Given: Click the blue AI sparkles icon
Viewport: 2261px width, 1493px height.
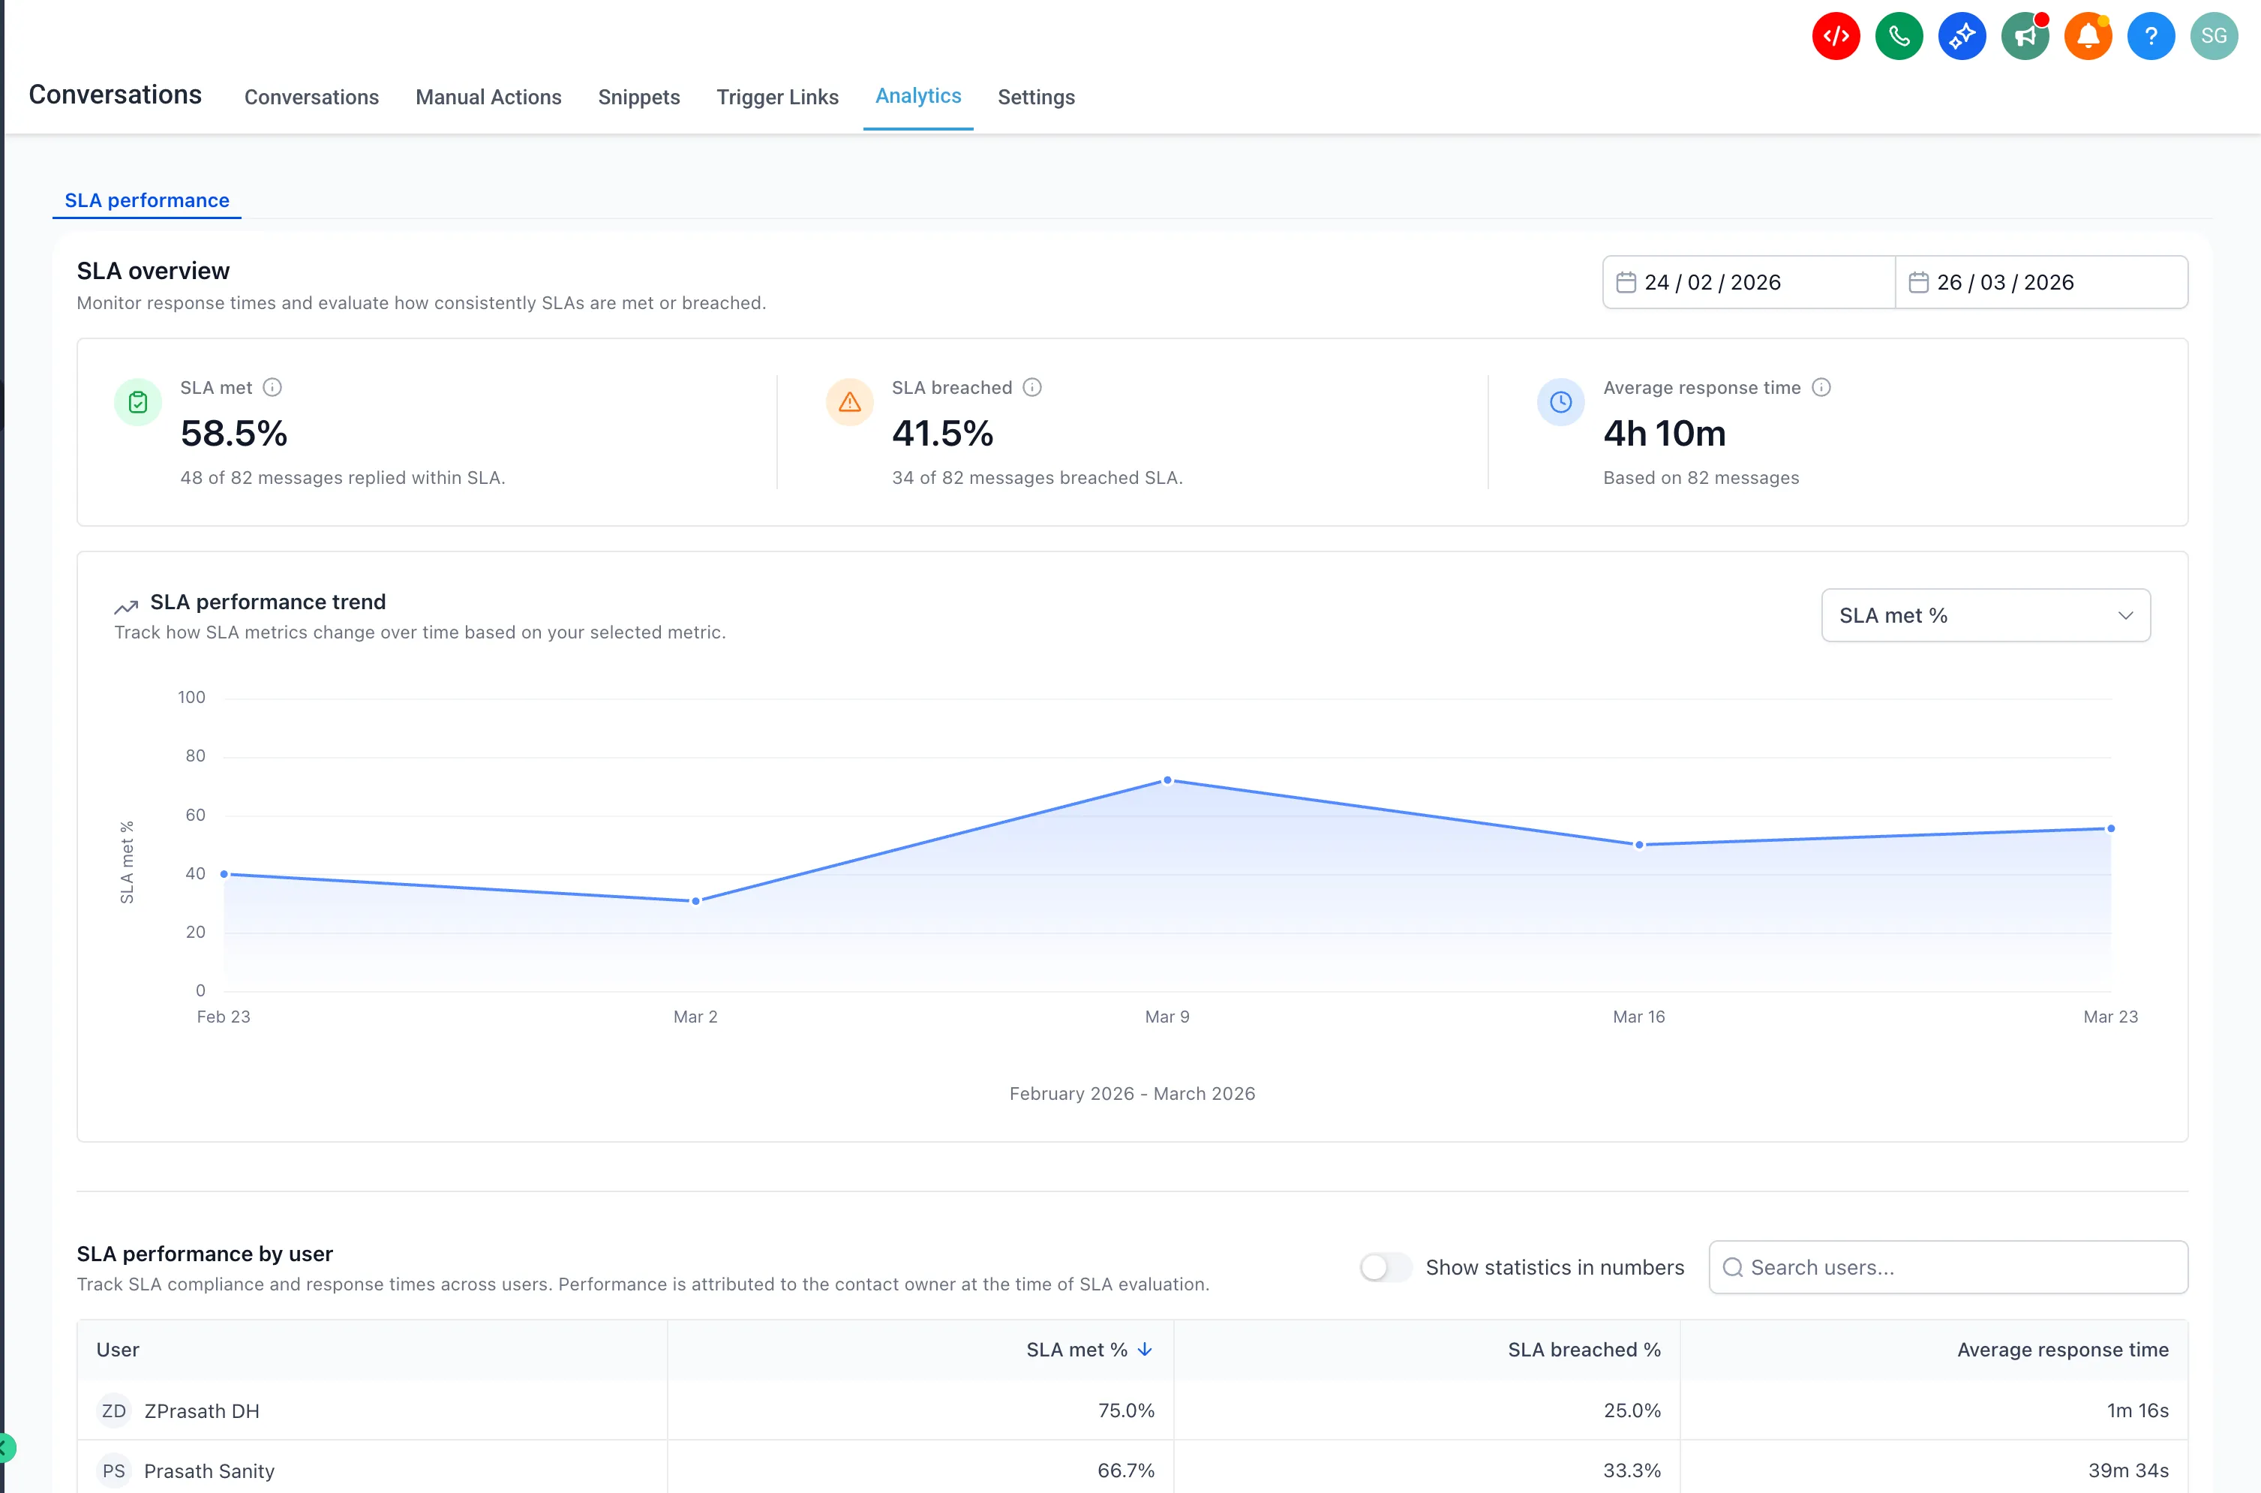Looking at the screenshot, I should coord(1961,36).
